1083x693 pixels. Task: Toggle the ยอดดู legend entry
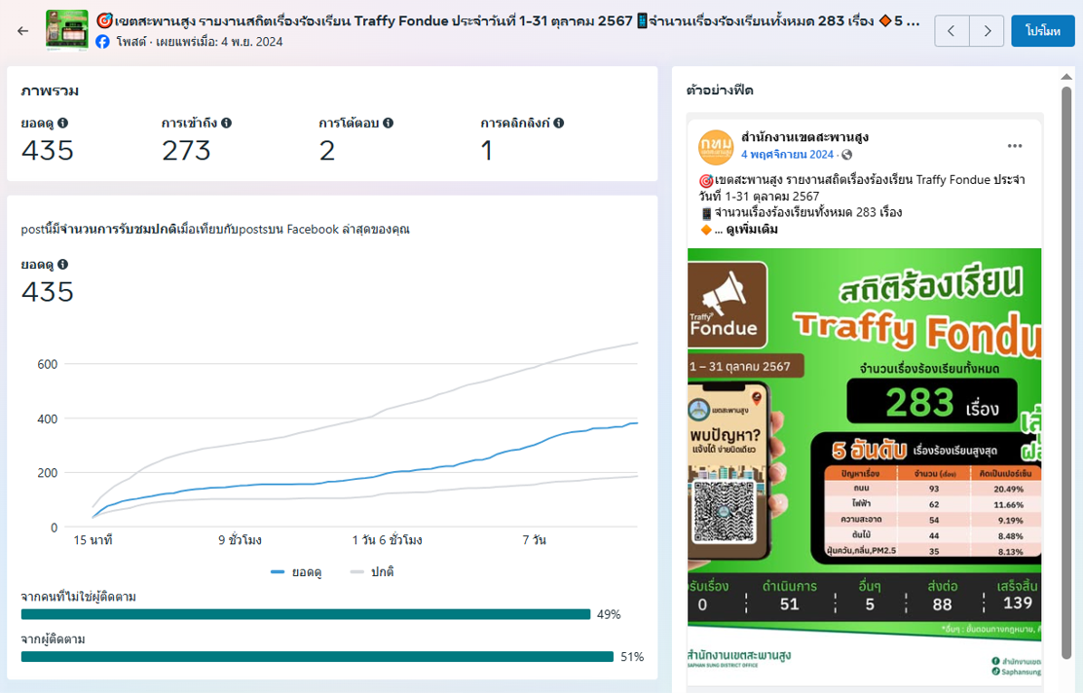coord(296,571)
